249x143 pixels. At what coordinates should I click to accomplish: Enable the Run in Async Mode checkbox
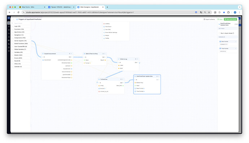[x=219, y=33]
